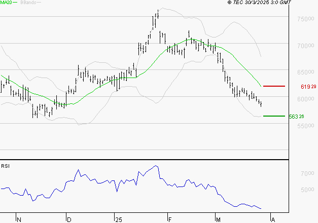Click the red resistance level line
The height and width of the screenshot is (223, 318).
click(274, 86)
